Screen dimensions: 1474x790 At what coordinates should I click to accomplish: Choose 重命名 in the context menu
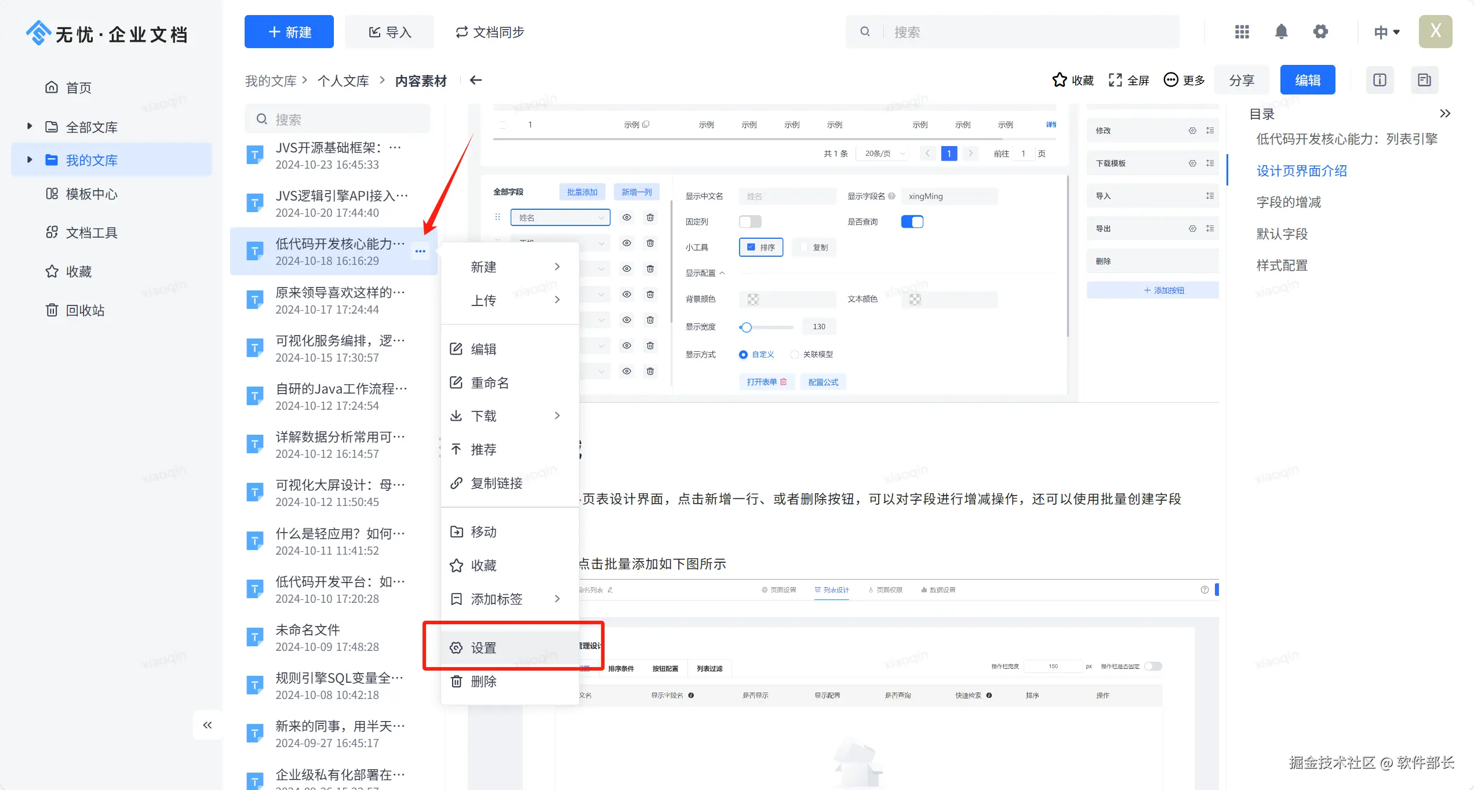tap(489, 383)
